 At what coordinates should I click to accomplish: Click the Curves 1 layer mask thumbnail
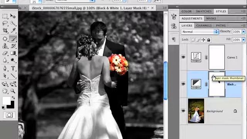(217, 57)
